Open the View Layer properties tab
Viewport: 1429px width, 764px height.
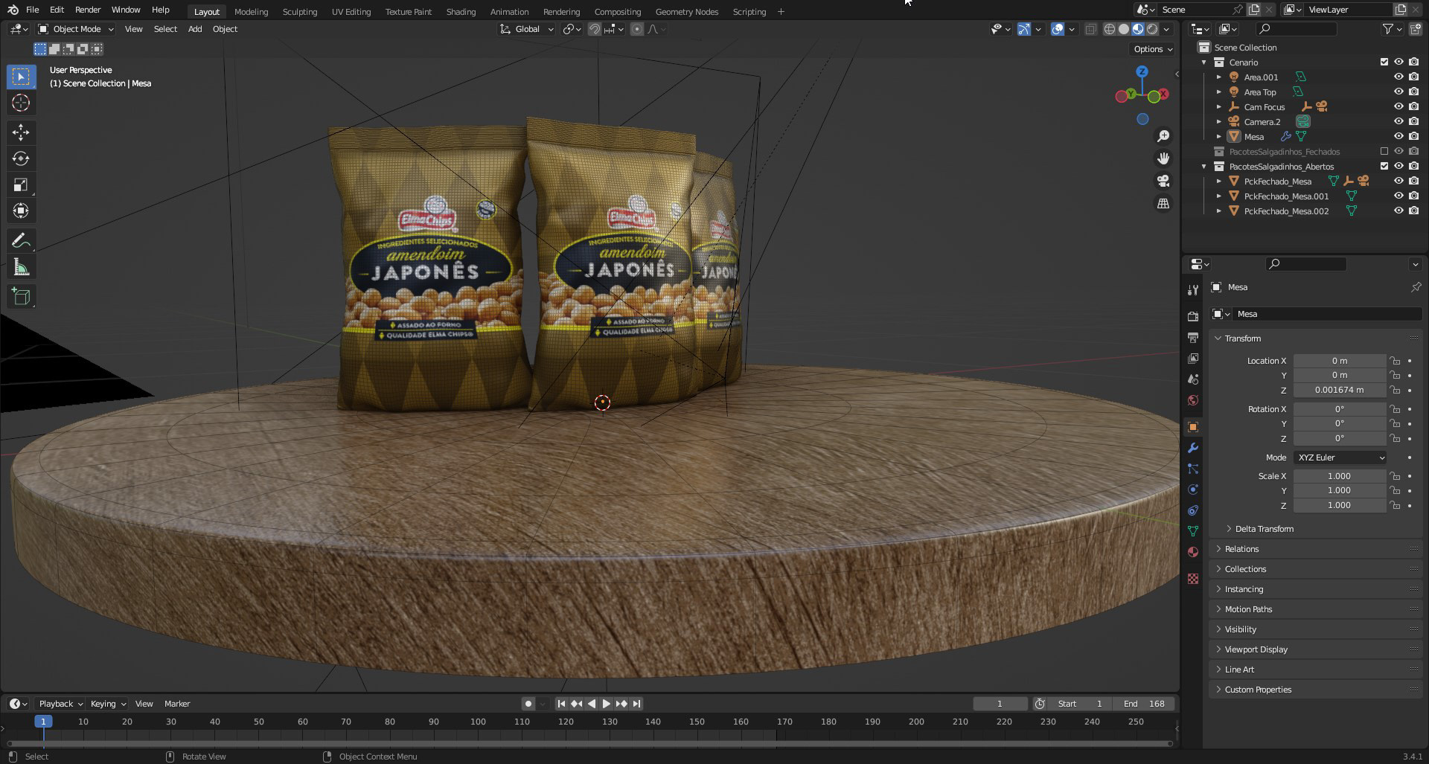click(1193, 359)
